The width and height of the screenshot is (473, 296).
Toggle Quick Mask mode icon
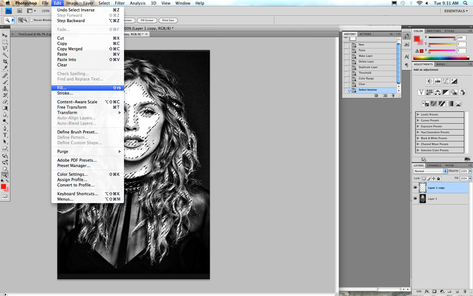coord(5,196)
